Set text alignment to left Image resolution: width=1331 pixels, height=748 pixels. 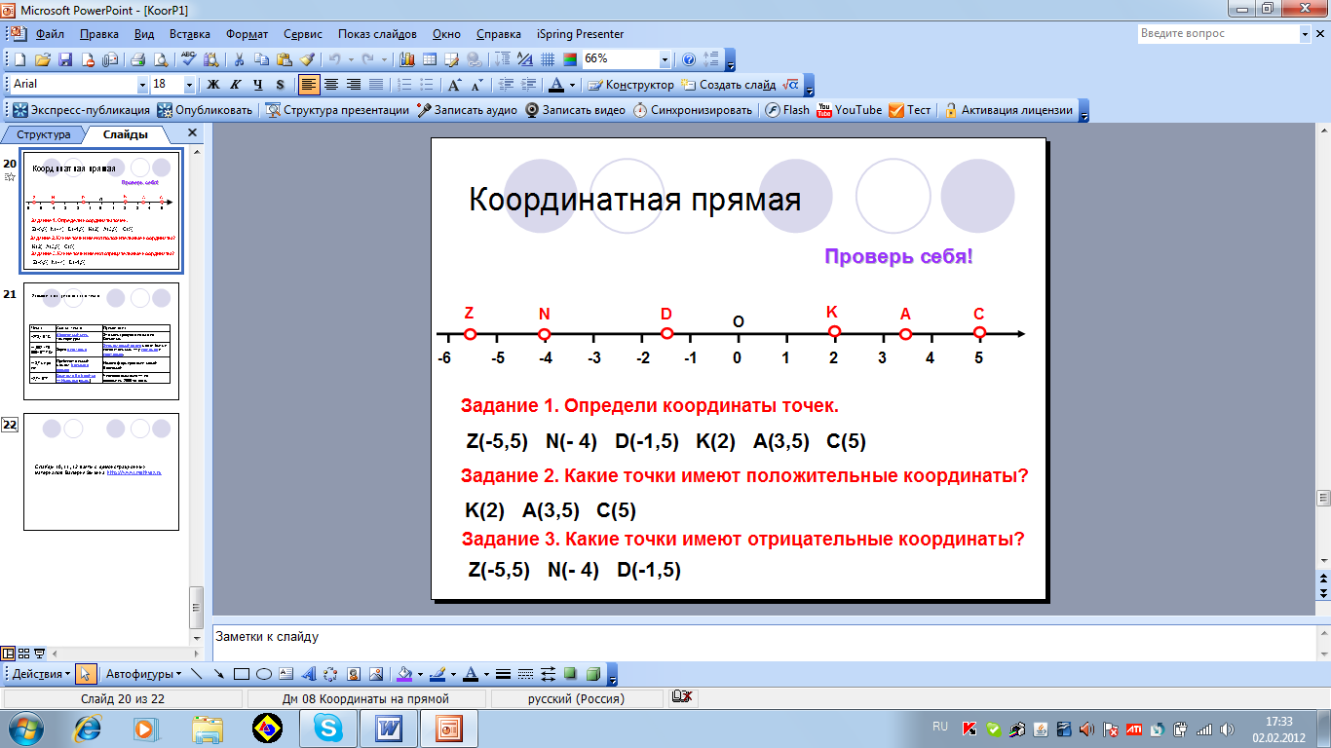tap(309, 85)
